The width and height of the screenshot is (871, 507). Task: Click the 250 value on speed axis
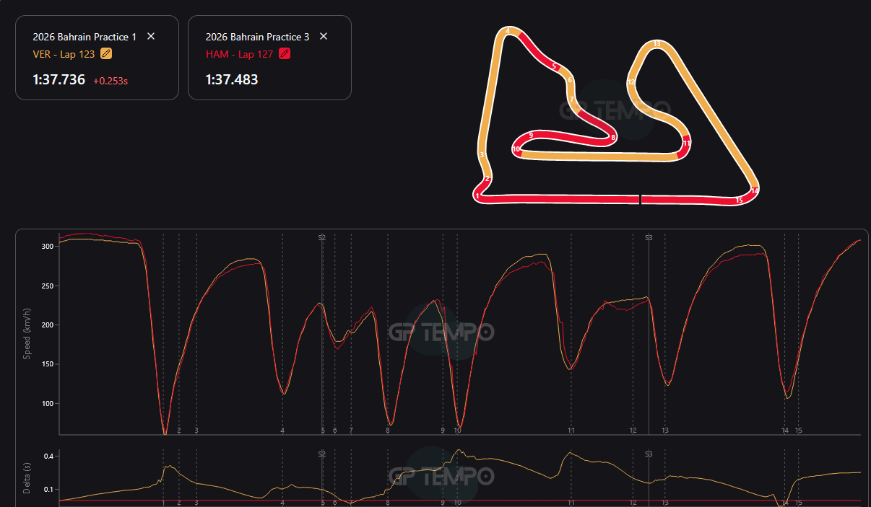click(x=48, y=286)
